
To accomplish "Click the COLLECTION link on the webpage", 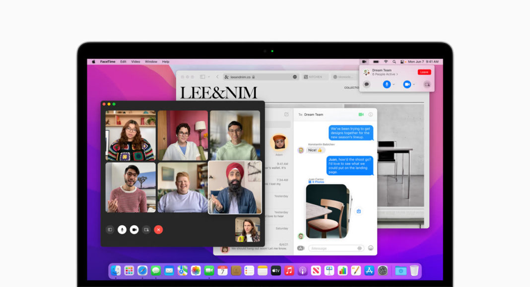I will tap(351, 88).
